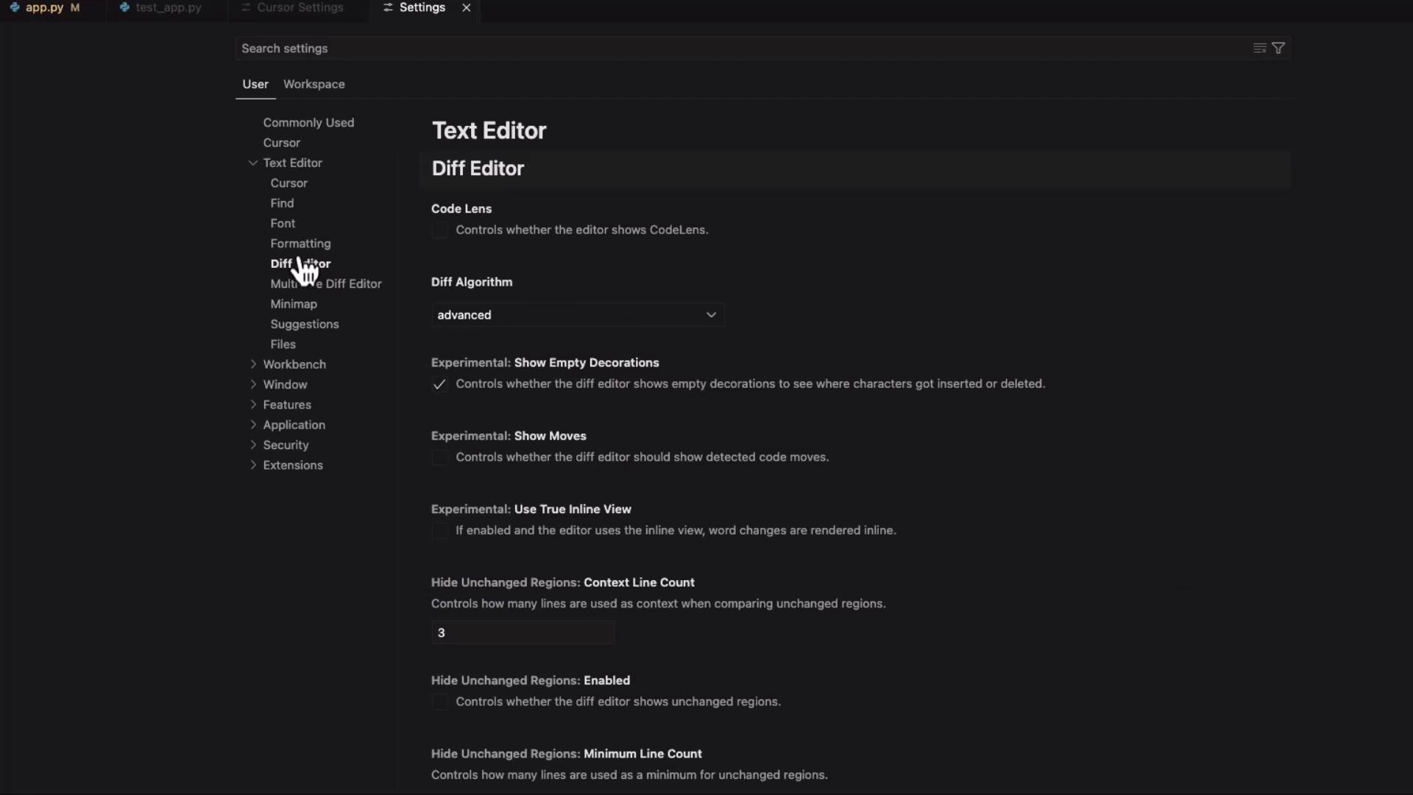Select Commonly Used settings category

tap(308, 122)
